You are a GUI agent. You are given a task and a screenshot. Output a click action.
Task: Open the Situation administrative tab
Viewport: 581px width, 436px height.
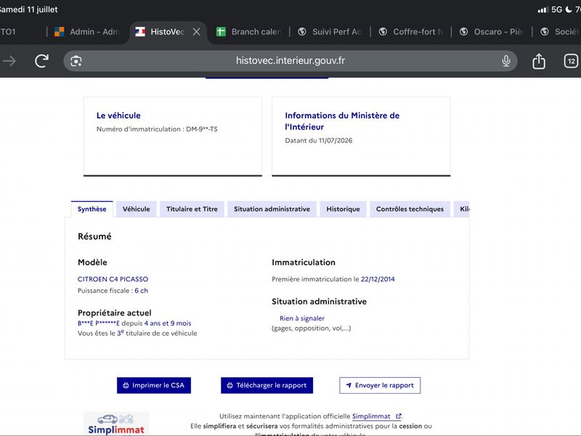(x=272, y=209)
